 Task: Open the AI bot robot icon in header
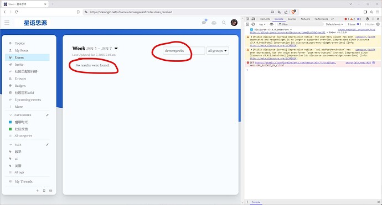tap(214, 23)
